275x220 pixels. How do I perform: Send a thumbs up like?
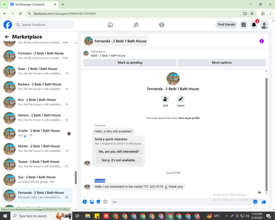point(264,202)
